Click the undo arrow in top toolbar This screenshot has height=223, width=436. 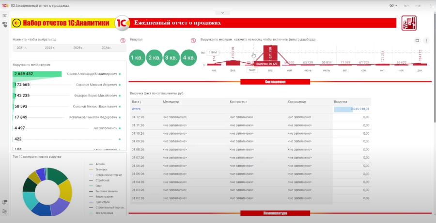point(407,5)
